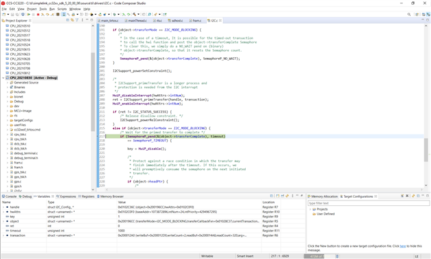Viewport: 431px width, 259px height.
Task: Open the Memory Browser tab
Action: point(110,196)
